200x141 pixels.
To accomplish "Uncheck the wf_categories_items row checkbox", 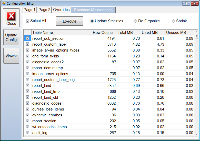I will [27, 127].
